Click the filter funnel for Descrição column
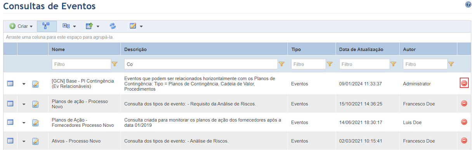The image size is (475, 150). [282, 64]
